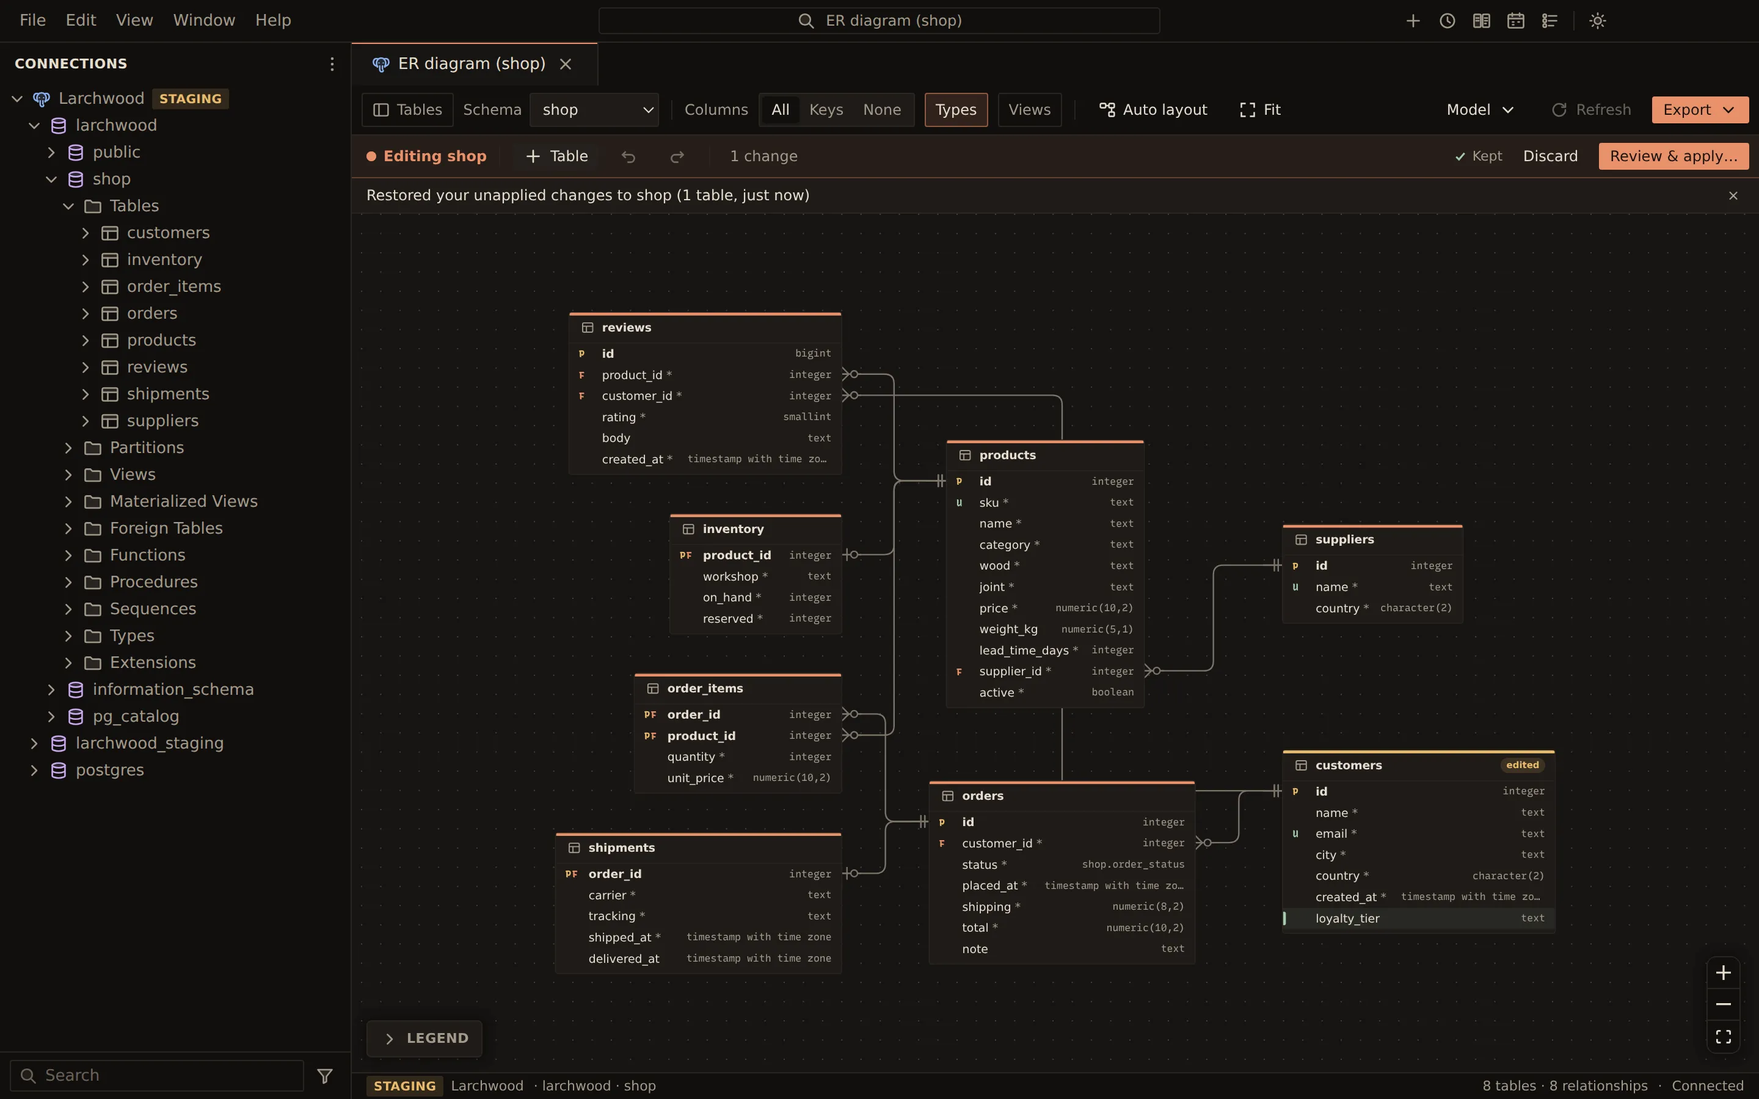This screenshot has height=1099, width=1759.
Task: Open the Model dropdown
Action: 1480,110
